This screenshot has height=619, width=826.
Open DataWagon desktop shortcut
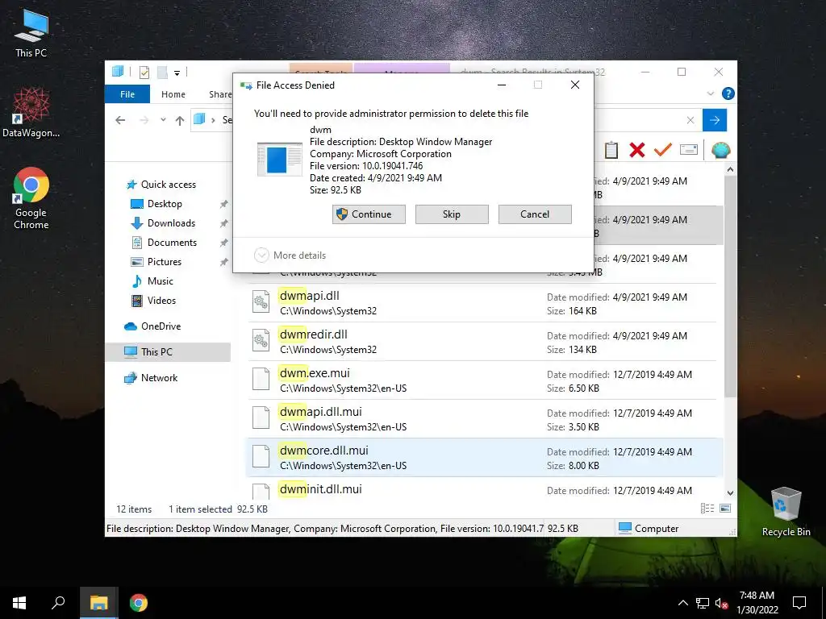coord(31,113)
